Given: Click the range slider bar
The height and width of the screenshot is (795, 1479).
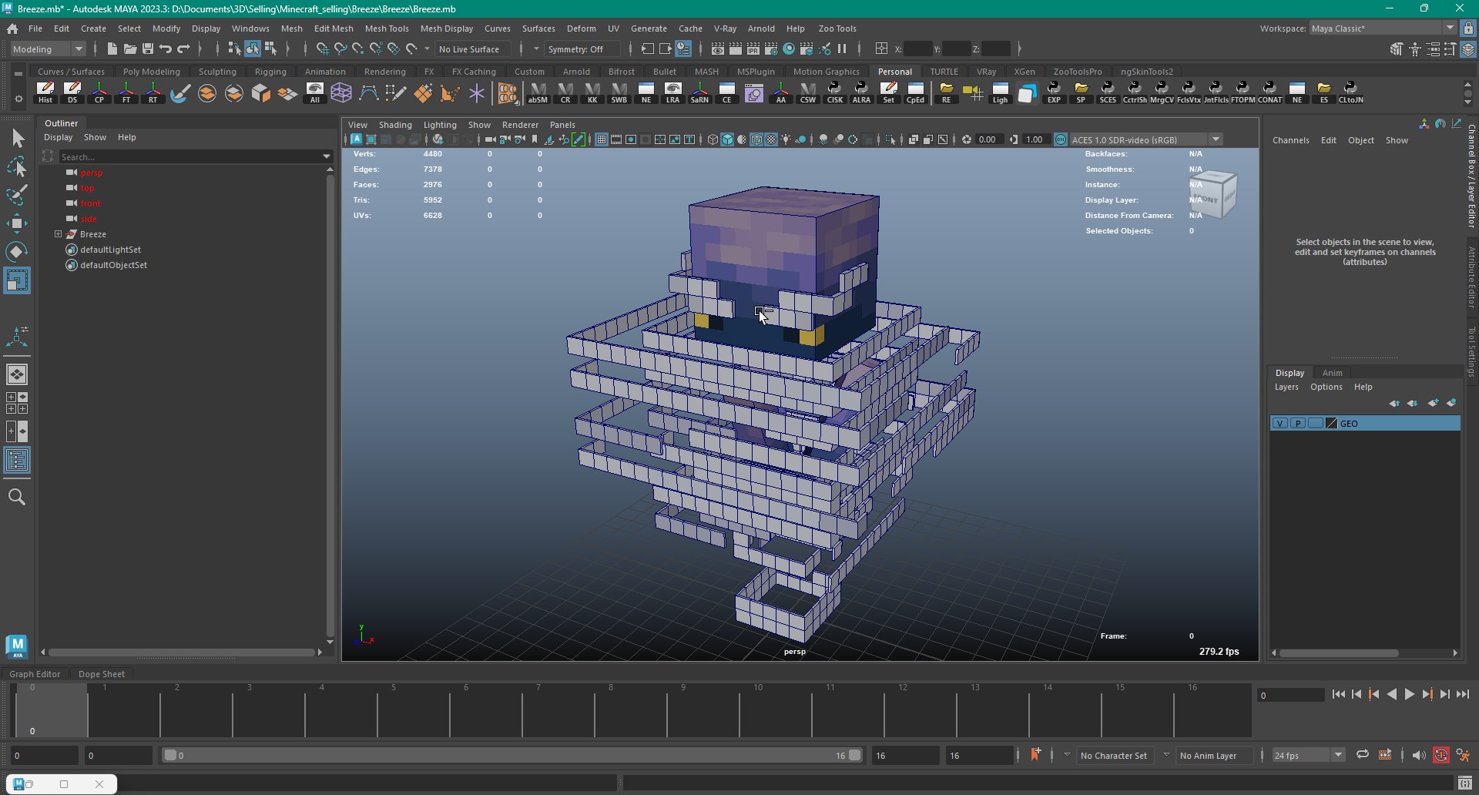Looking at the screenshot, I should point(511,756).
